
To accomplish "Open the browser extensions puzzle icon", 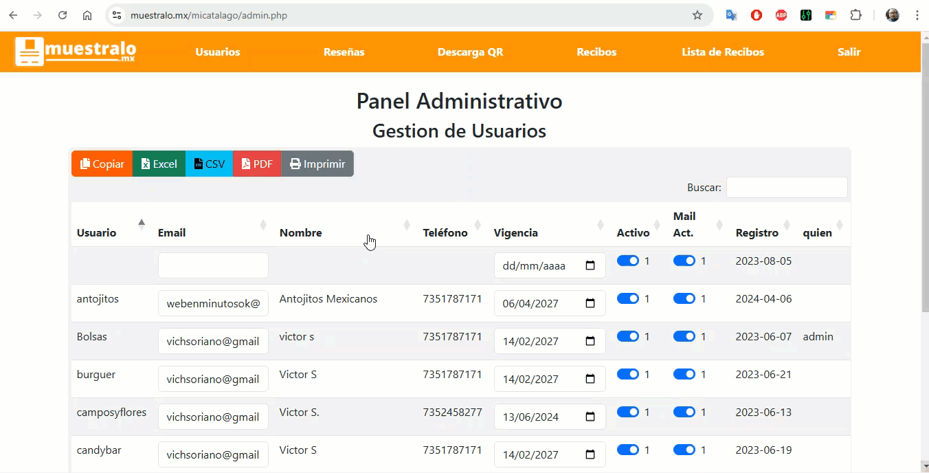I will pyautogui.click(x=855, y=15).
